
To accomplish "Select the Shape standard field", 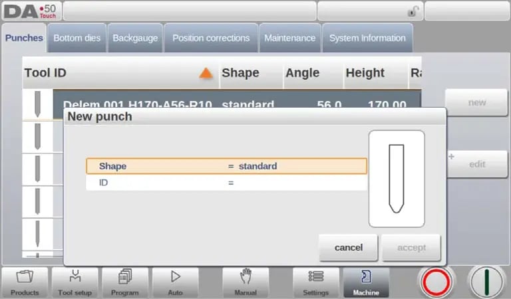I will 226,166.
